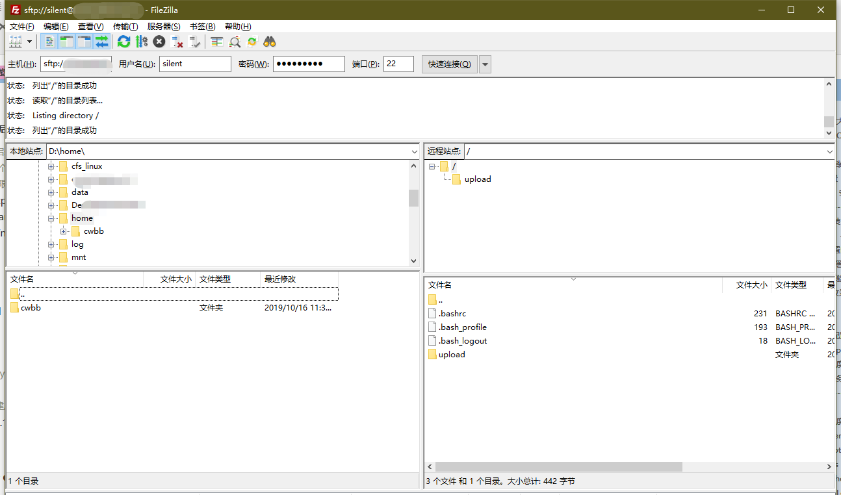
Task: Open the quick connect history dropdown
Action: click(x=485, y=64)
